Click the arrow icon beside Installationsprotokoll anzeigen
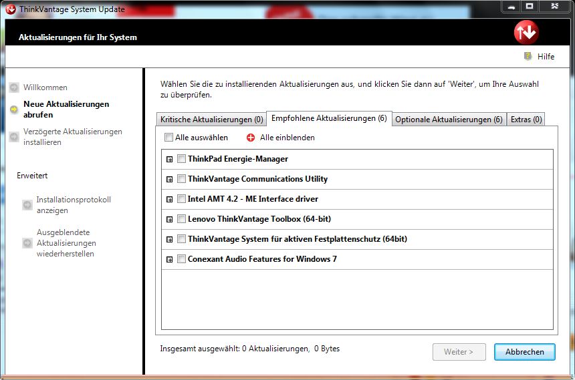The height and width of the screenshot is (380, 575). coord(27,205)
